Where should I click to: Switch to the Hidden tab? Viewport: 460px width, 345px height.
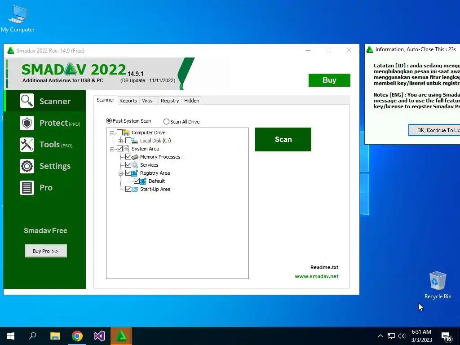click(192, 101)
